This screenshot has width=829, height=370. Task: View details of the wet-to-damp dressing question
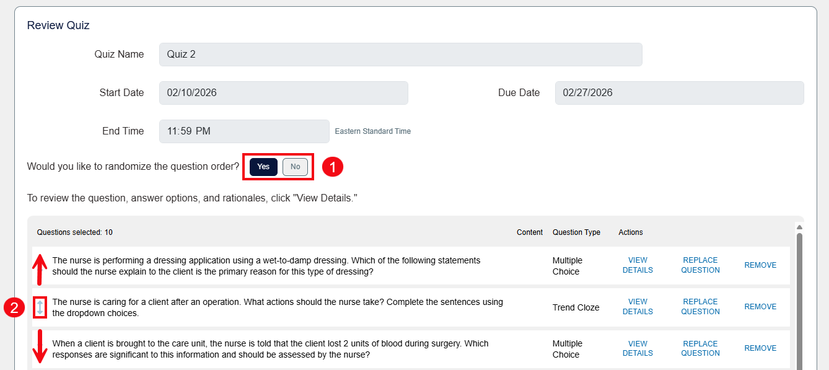(638, 265)
